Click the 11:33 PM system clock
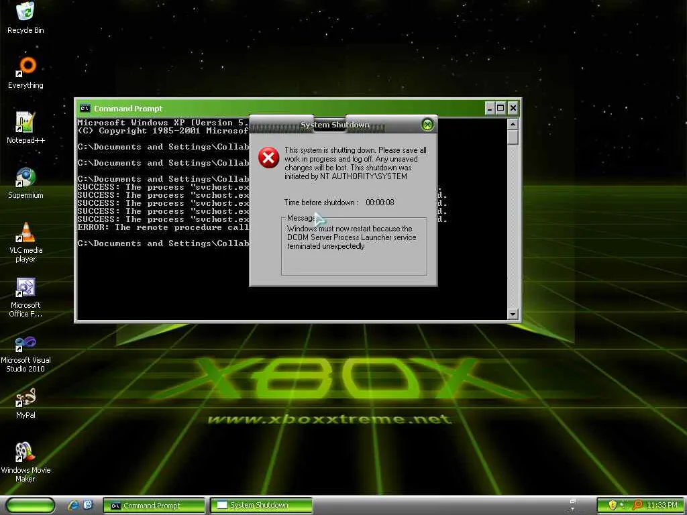 coord(662,506)
